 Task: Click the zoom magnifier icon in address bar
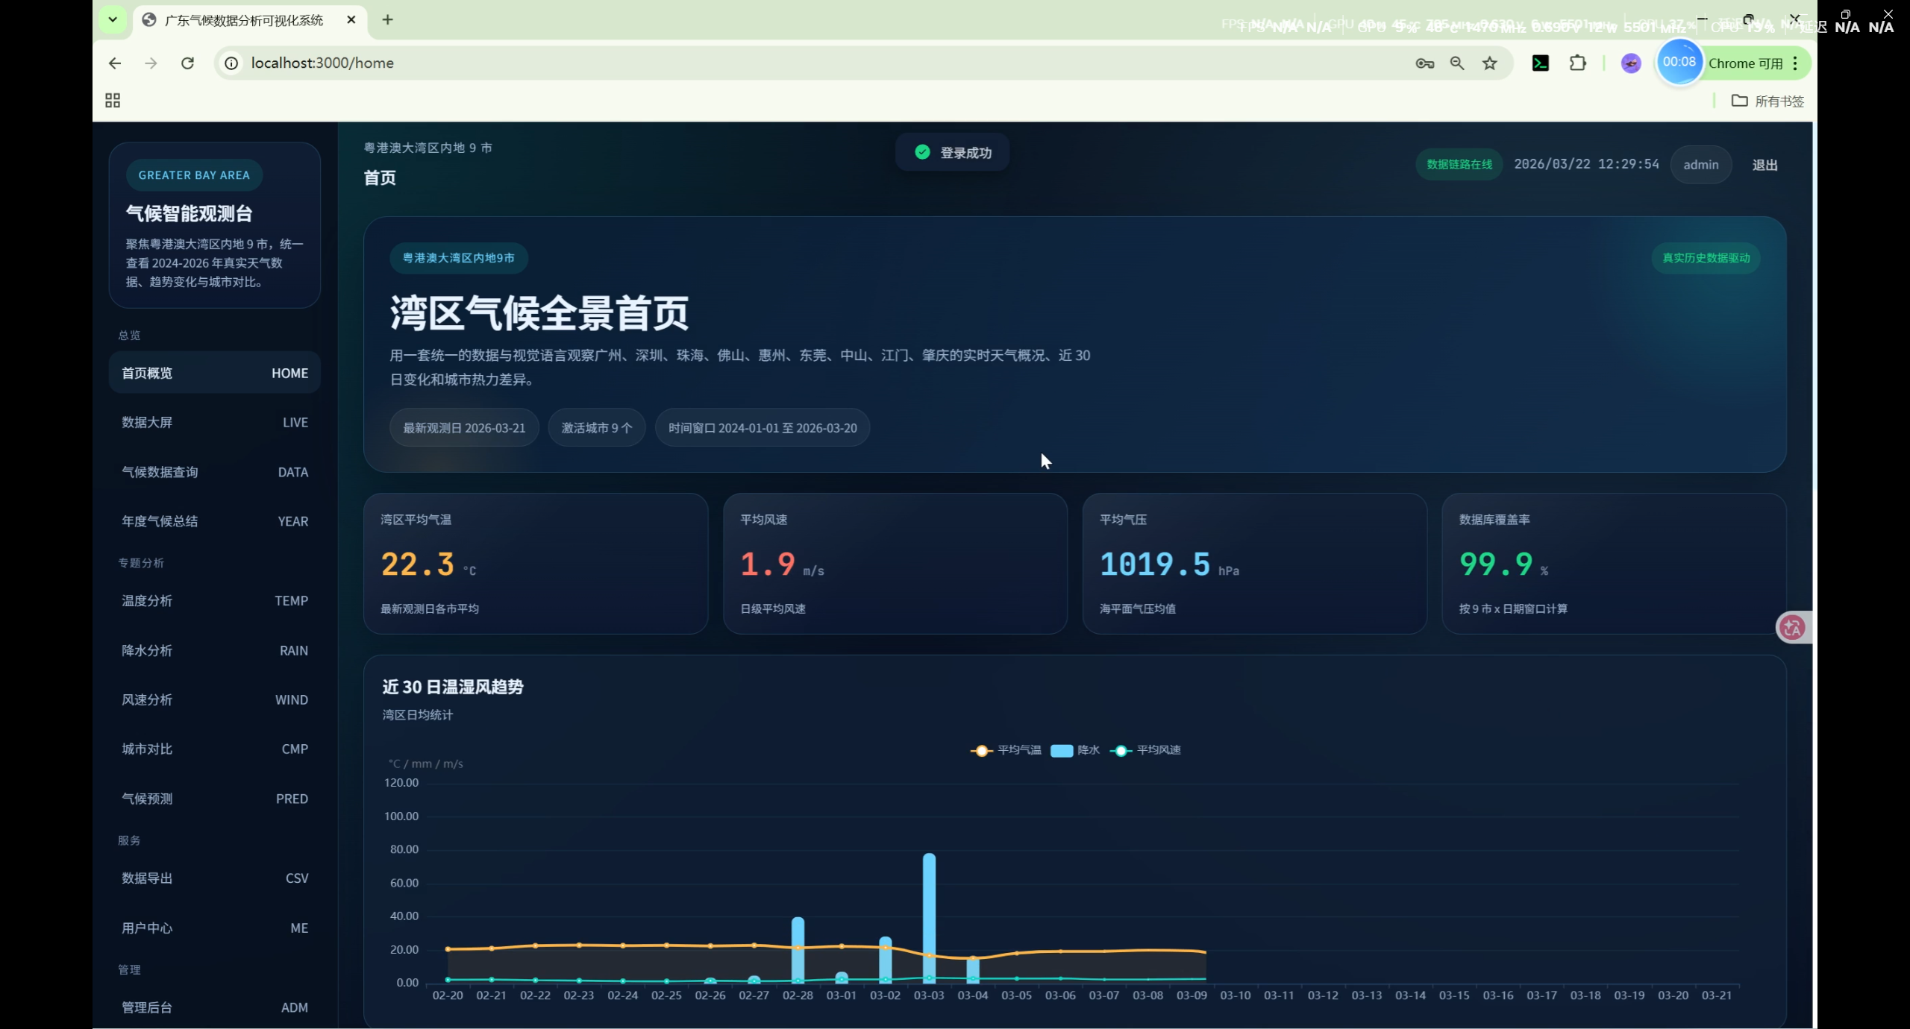[x=1457, y=63]
